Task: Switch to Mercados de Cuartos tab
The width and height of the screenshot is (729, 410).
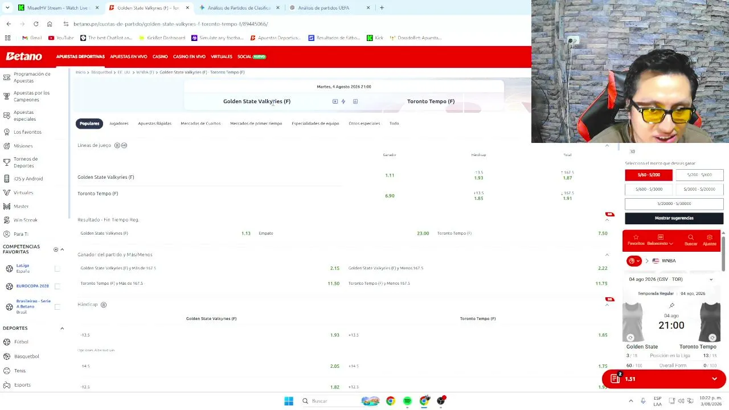Action: (200, 123)
